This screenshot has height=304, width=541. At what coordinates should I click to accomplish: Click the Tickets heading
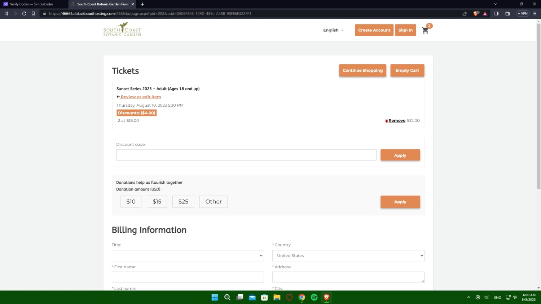(x=125, y=71)
